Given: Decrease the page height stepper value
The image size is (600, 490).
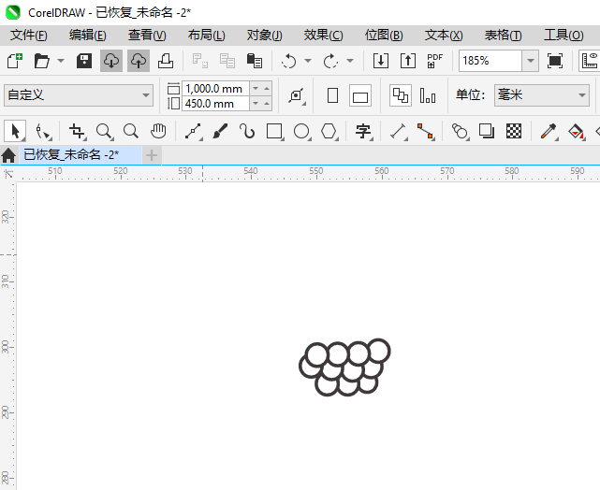Looking at the screenshot, I should 256,104.
